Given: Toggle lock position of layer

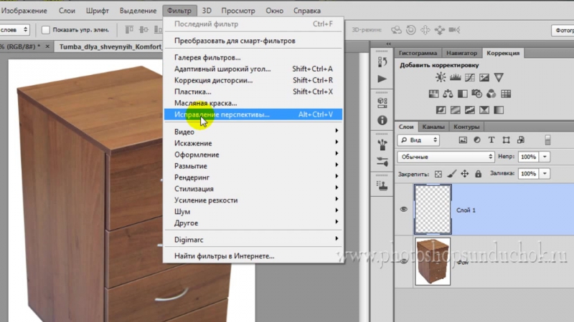Looking at the screenshot, I should 464,174.
